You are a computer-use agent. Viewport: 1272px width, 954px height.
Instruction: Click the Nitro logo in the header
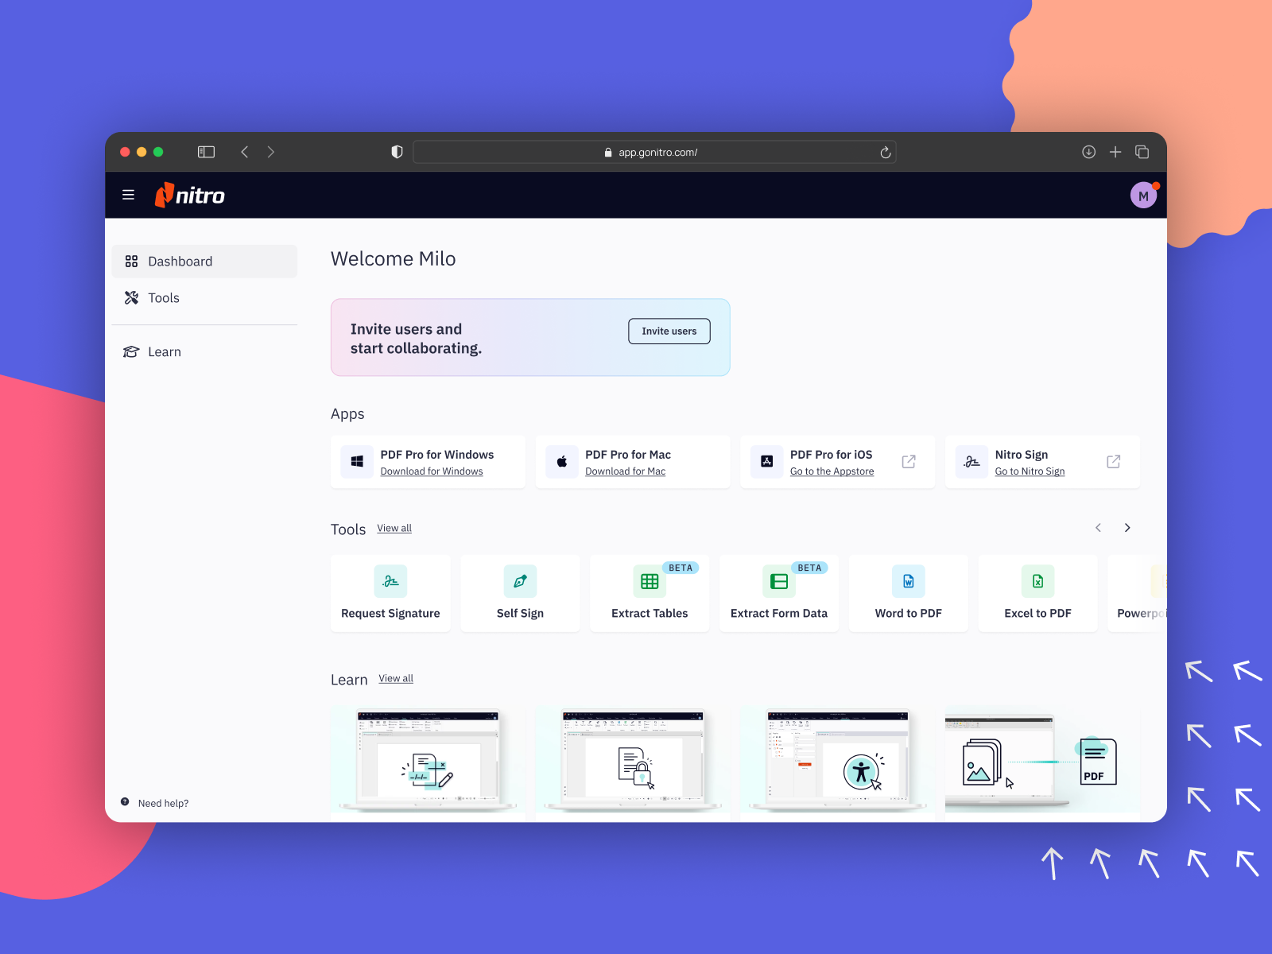coord(190,195)
